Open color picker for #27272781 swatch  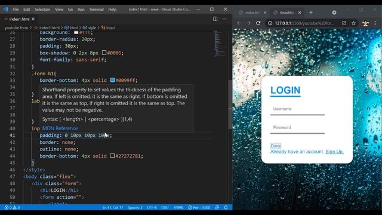click(112, 155)
